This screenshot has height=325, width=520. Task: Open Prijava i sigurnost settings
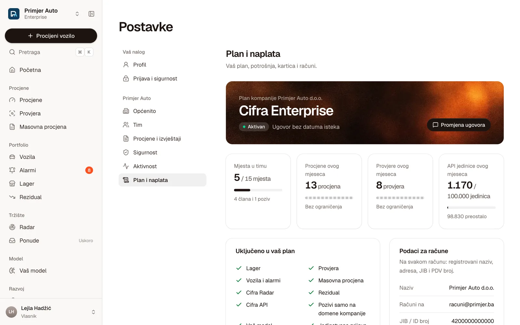162,79
